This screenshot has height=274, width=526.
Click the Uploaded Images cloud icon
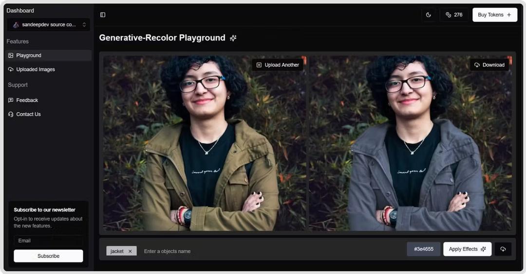pyautogui.click(x=11, y=69)
